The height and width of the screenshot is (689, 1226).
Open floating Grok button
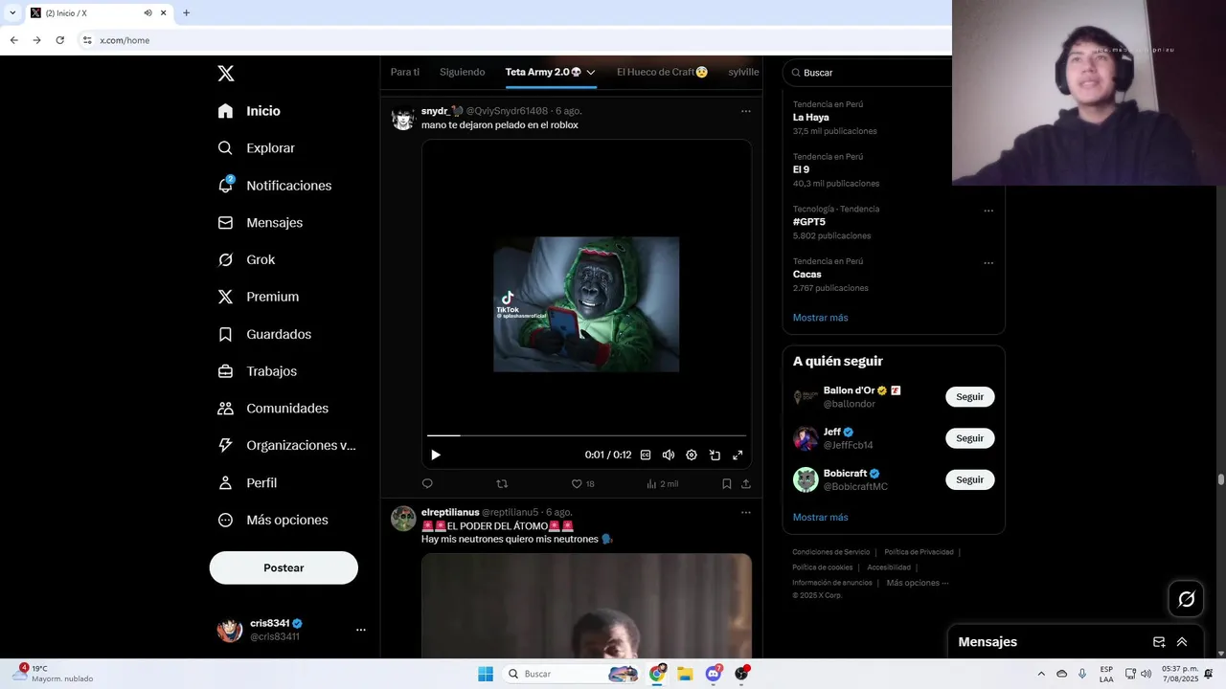pyautogui.click(x=1187, y=599)
